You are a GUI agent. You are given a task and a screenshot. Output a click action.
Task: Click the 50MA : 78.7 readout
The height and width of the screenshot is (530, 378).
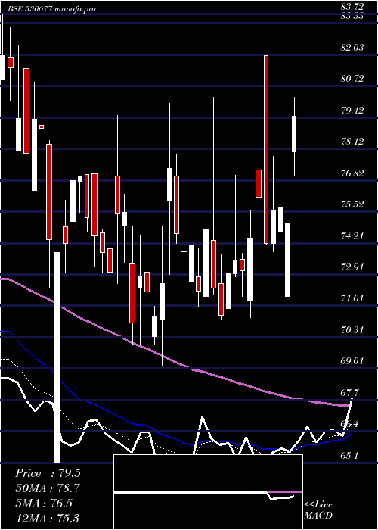coord(48,488)
